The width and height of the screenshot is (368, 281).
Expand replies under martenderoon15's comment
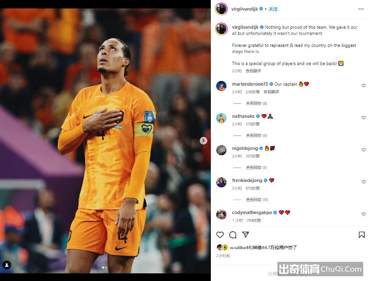(x=256, y=103)
